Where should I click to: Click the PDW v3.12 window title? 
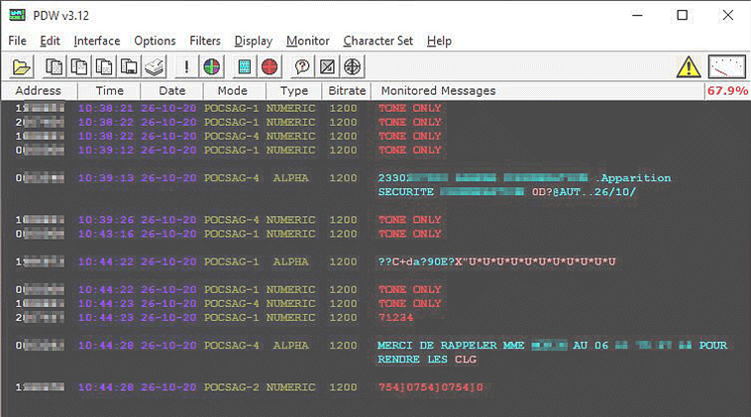(60, 15)
